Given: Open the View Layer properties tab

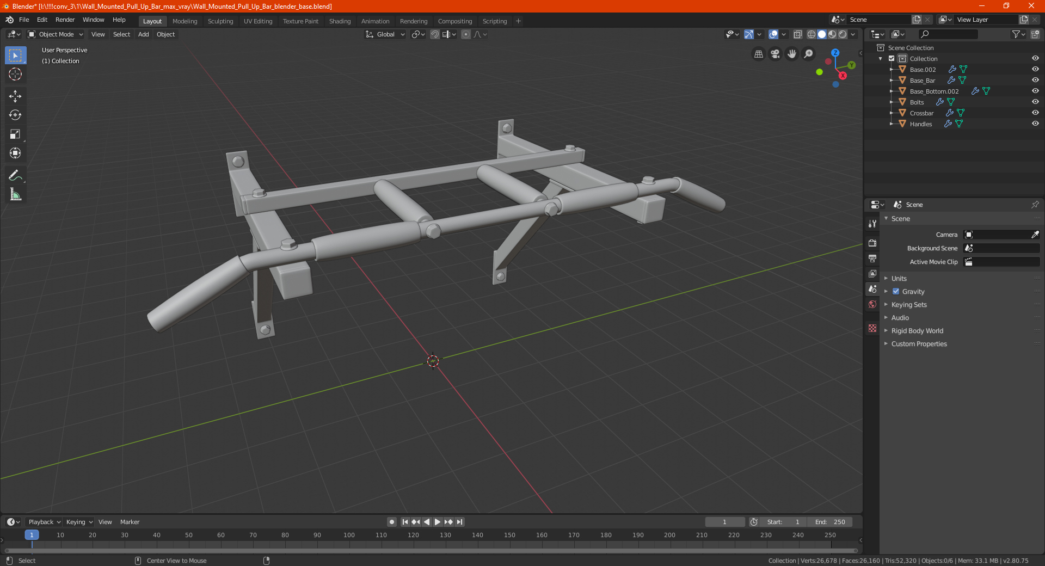Looking at the screenshot, I should [x=872, y=274].
